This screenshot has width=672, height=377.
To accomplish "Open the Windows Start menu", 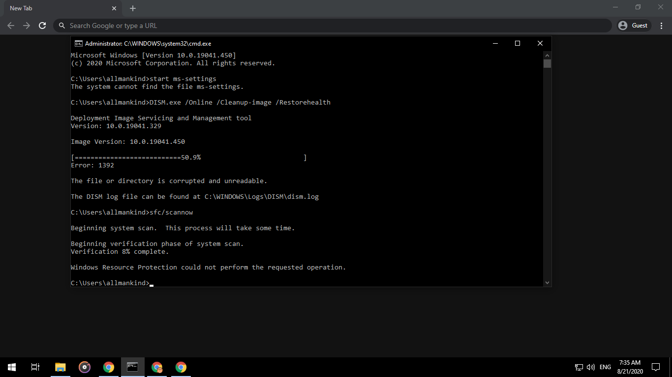I will pos(12,367).
